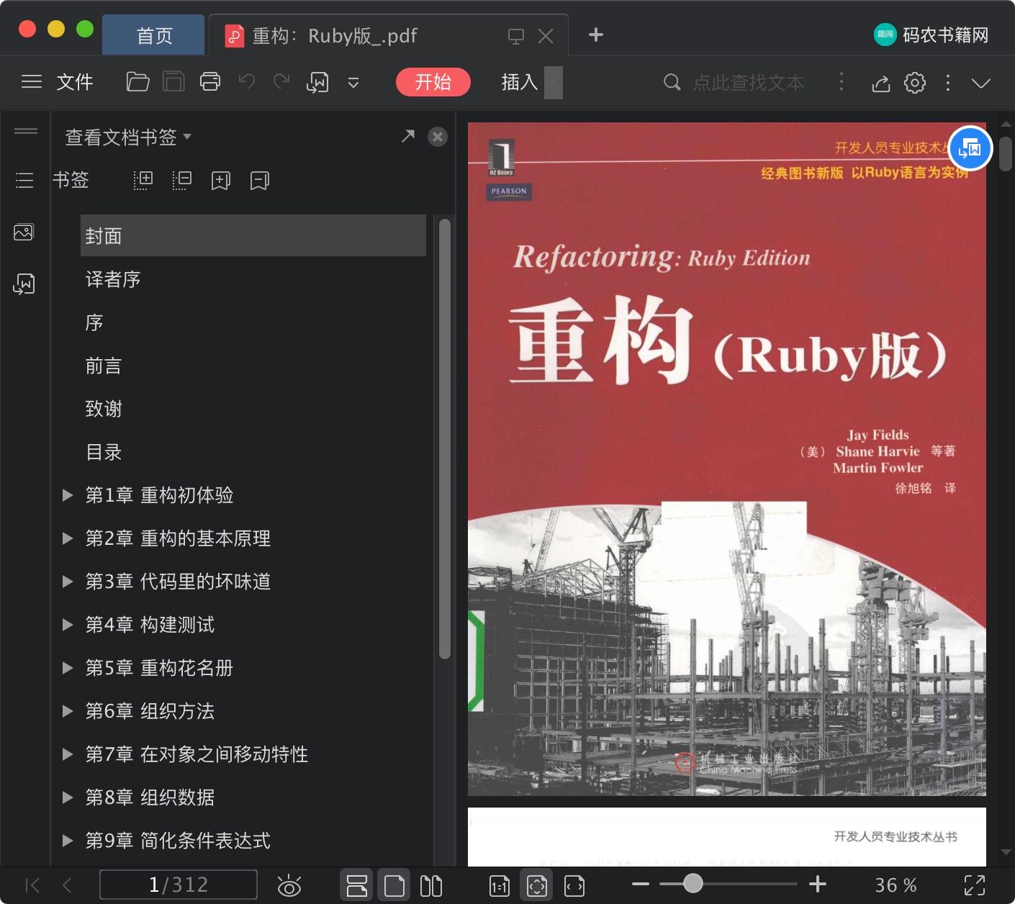1015x904 pixels.
Task: Expand 第2章 重构的基本原理
Action: (68, 538)
